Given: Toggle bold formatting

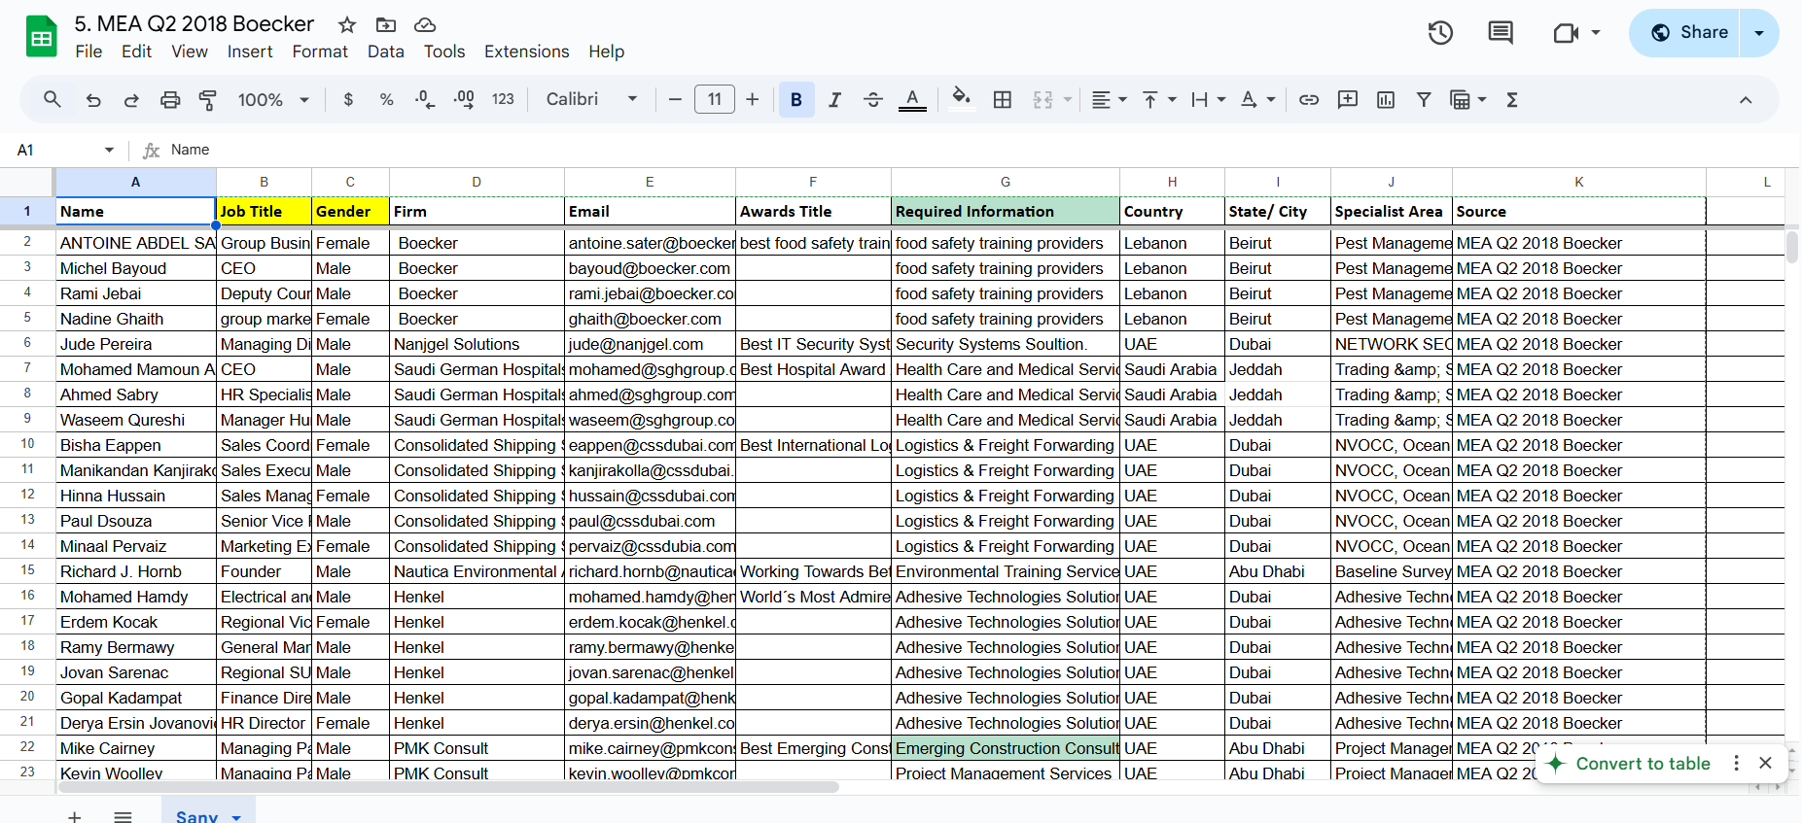Looking at the screenshot, I should (796, 99).
